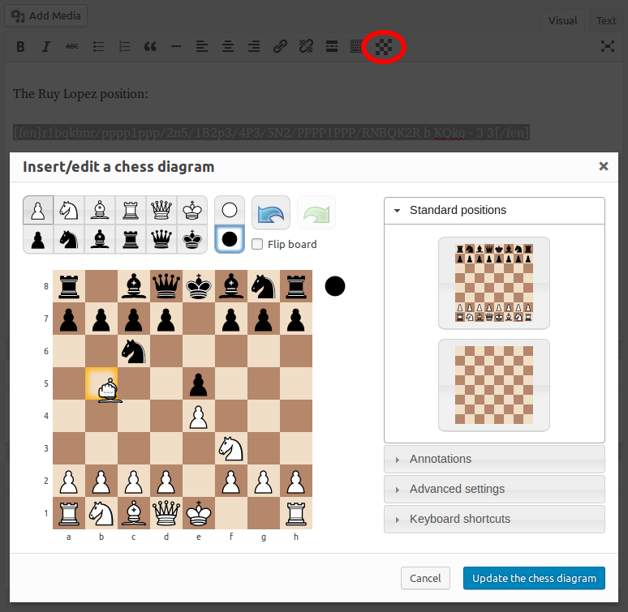Click Update the chess diagram
Screen dimensions: 628x612
pyautogui.click(x=534, y=579)
